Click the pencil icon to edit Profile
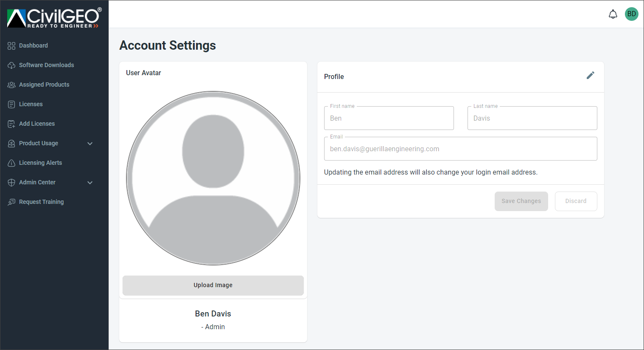Viewport: 644px width, 350px height. click(591, 75)
